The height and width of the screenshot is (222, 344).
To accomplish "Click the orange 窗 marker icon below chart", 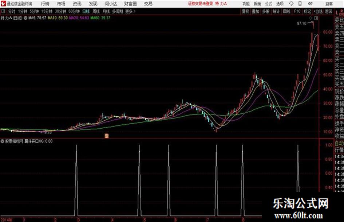I will [x=106, y=136].
